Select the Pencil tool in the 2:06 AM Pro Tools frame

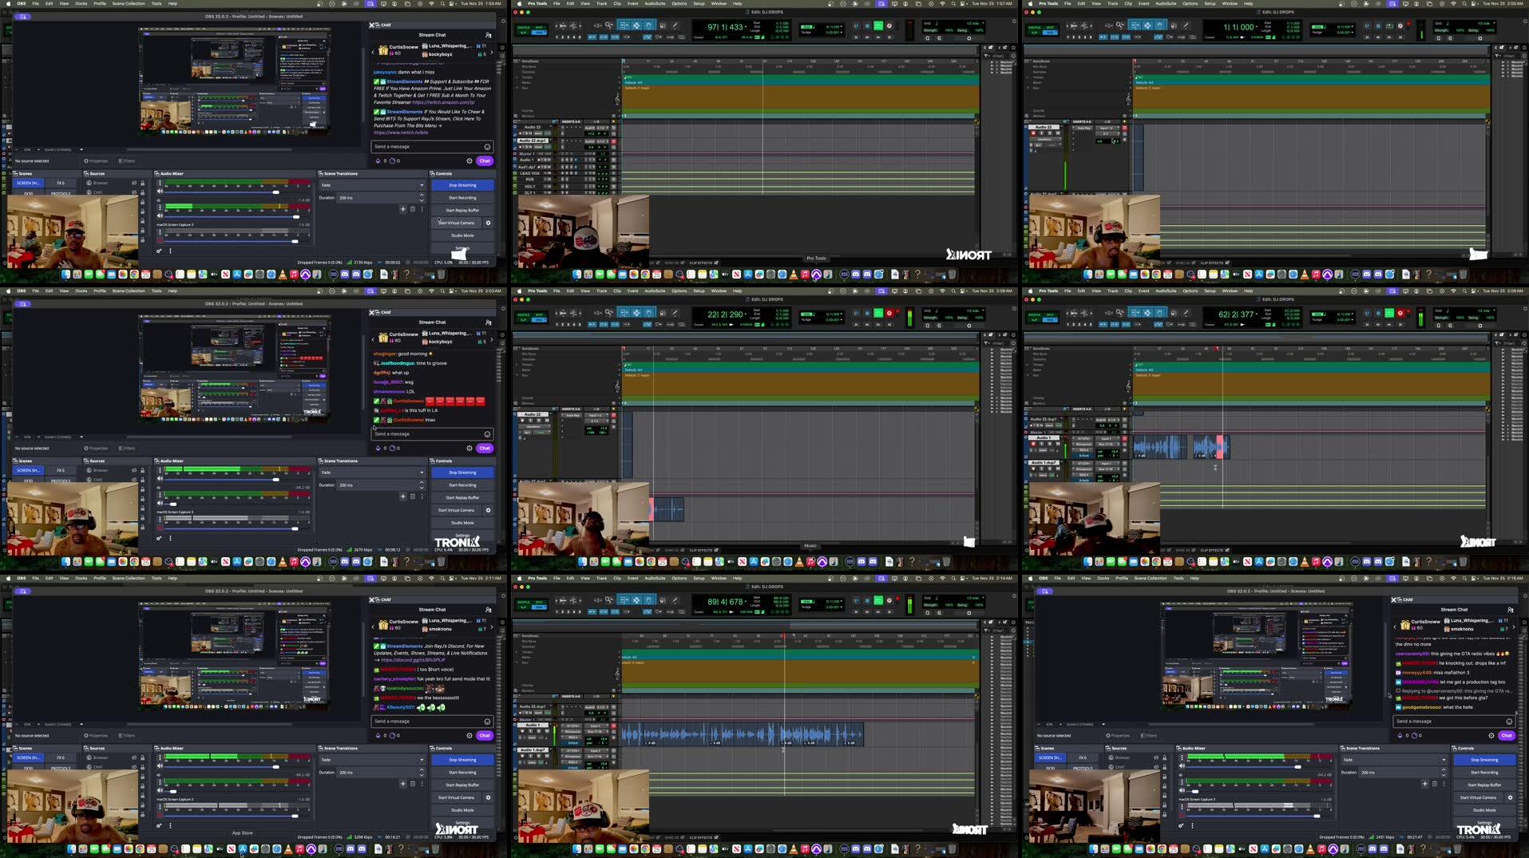click(675, 313)
